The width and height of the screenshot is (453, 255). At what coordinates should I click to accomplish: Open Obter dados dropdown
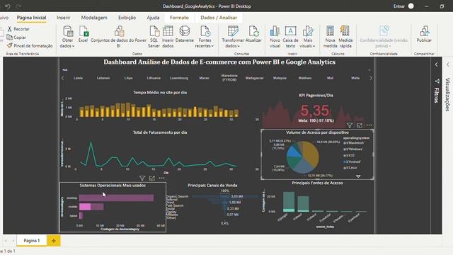pyautogui.click(x=68, y=37)
